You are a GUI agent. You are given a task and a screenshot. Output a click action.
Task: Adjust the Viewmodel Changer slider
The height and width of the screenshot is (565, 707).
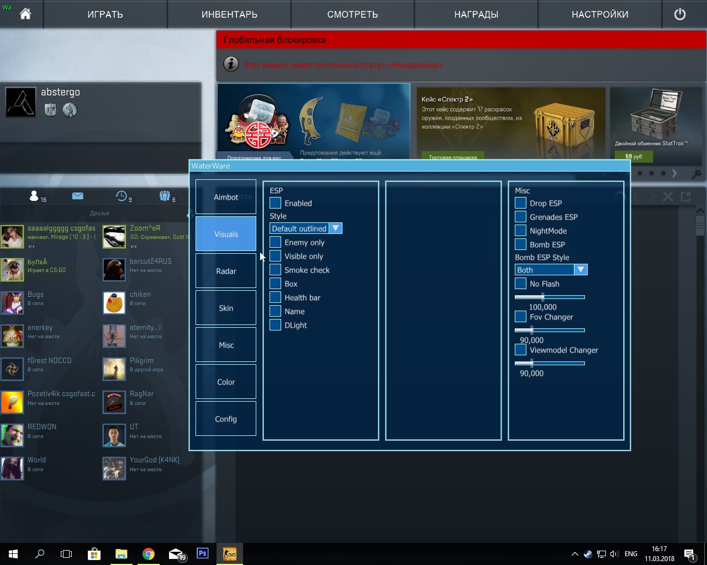point(550,363)
